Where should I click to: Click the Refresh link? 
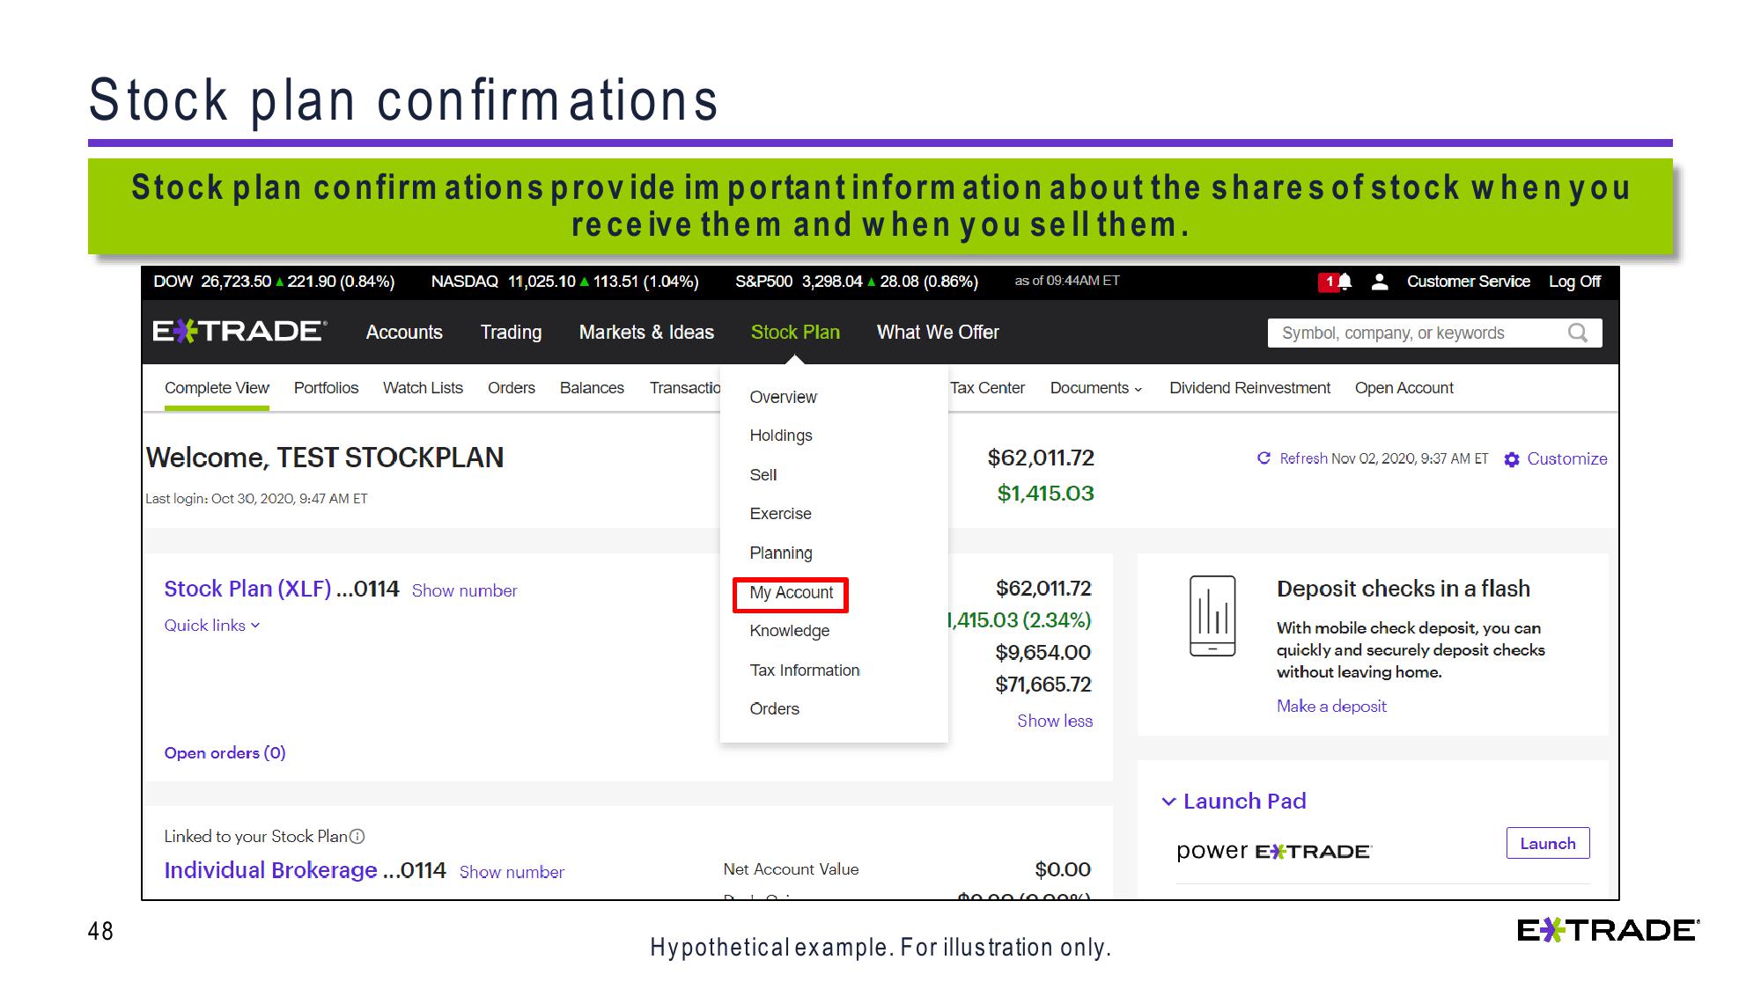point(1303,458)
